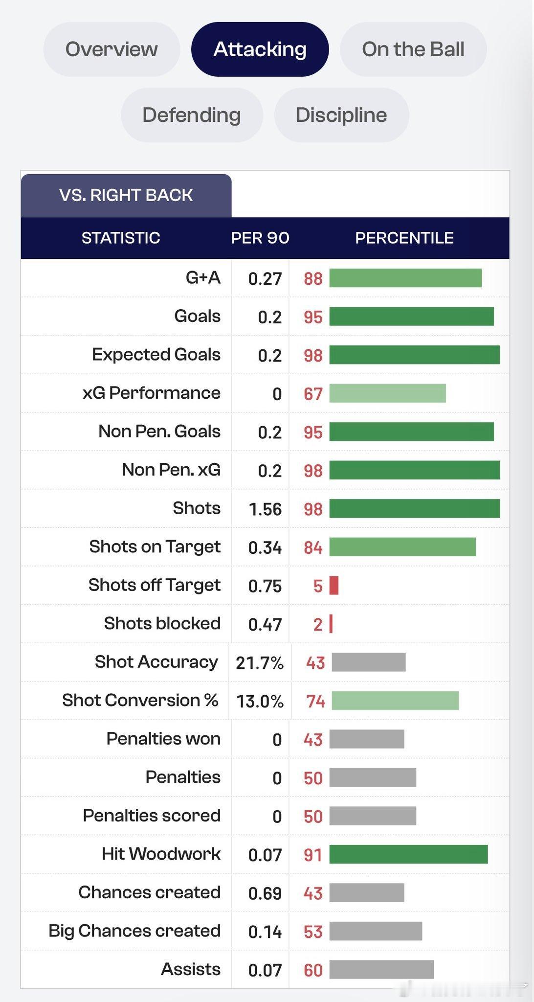Click the STATISTIC column header

[x=121, y=238]
